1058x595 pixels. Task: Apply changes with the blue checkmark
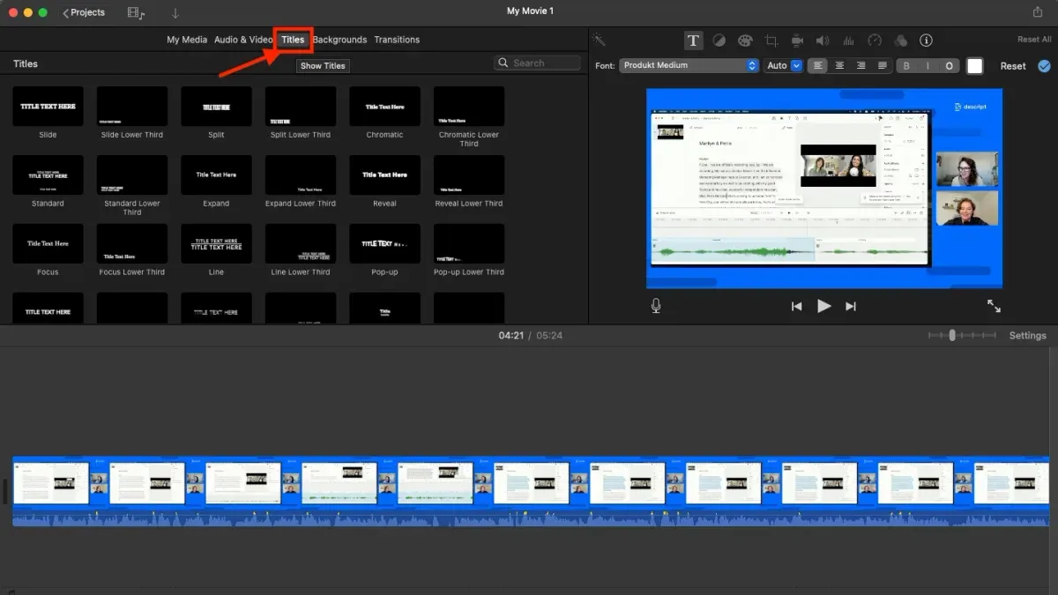pos(1045,66)
